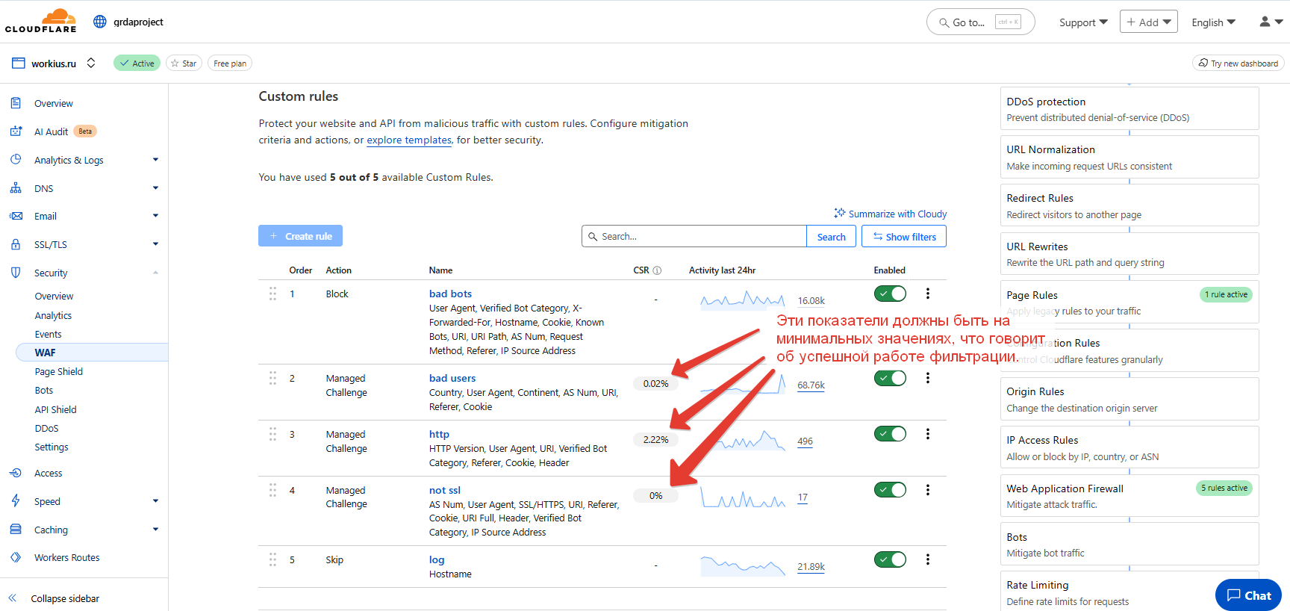
Task: Click Summarize with Cloudy link
Action: pos(890,214)
